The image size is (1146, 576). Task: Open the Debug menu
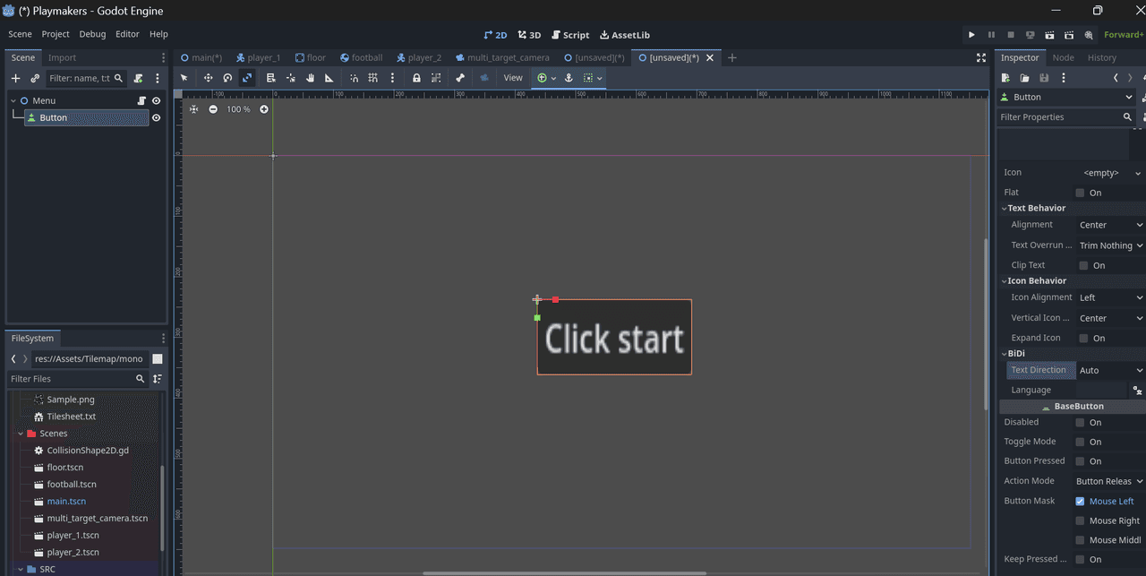click(x=92, y=34)
